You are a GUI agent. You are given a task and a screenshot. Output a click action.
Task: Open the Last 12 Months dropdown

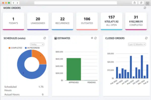point(137,44)
